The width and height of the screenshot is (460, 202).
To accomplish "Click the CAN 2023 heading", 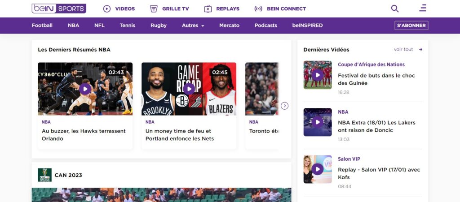I will coord(68,176).
